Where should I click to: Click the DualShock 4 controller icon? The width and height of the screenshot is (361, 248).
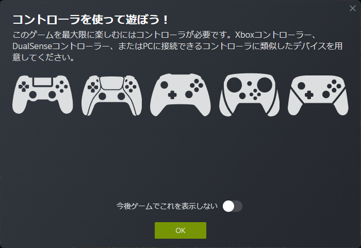[x=43, y=95]
